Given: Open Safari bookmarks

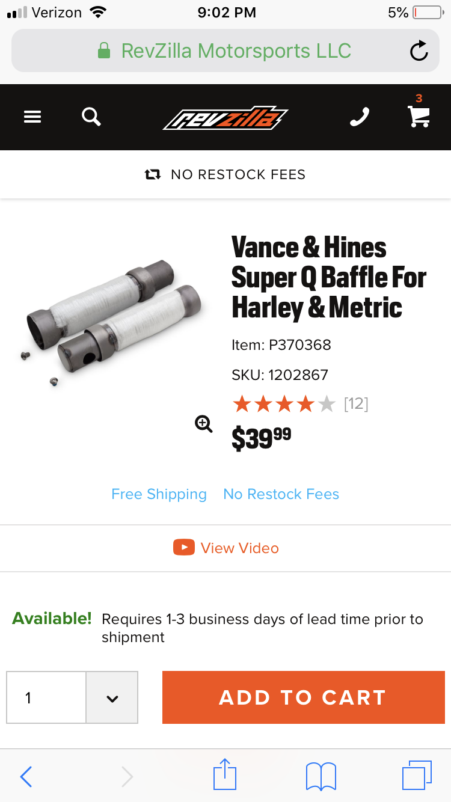Looking at the screenshot, I should point(321,776).
